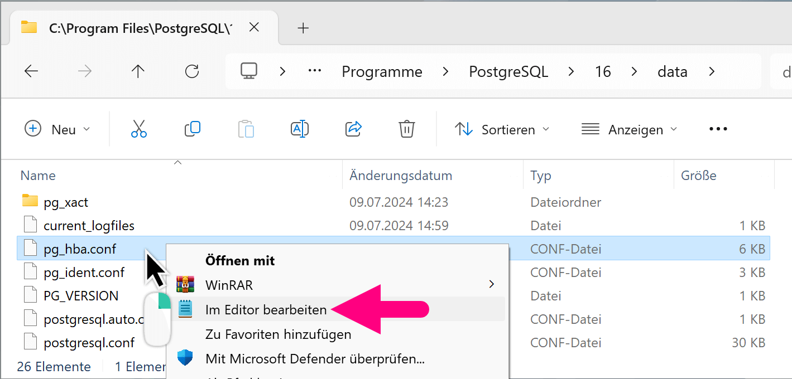Open a new Explorer tab
This screenshot has width=792, height=379.
click(x=303, y=28)
